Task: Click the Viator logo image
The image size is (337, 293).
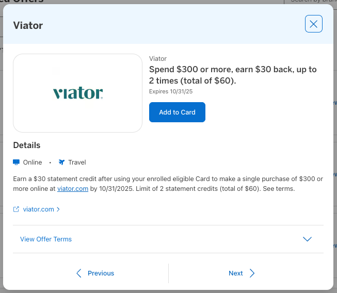Action: pyautogui.click(x=77, y=93)
